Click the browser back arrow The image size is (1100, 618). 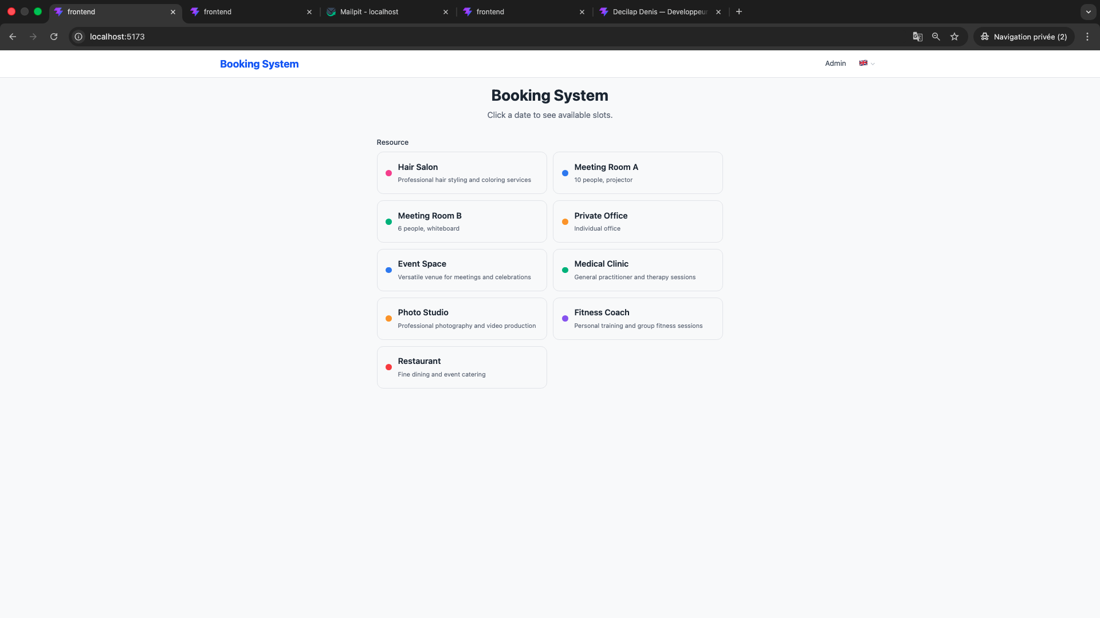coord(13,37)
